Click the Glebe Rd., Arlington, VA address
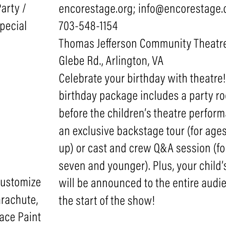Screen dimensions: 226x226 coord(111,61)
